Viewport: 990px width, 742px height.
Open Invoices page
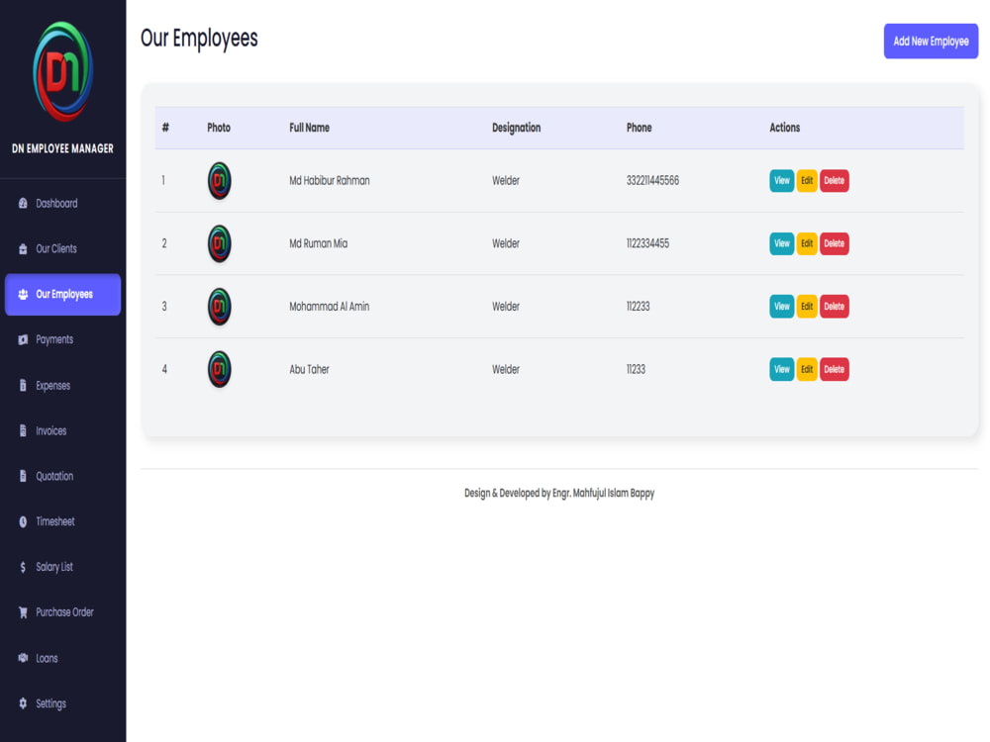[x=62, y=430]
